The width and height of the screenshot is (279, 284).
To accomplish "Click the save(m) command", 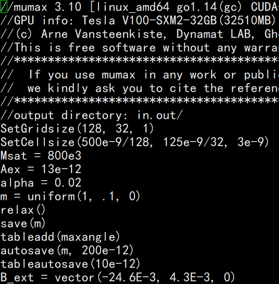I will [23, 224].
